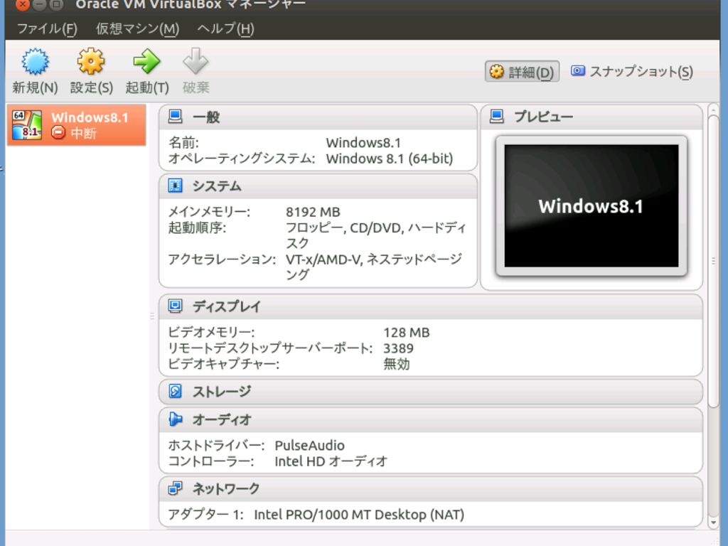Open the ネットワーク section header
Screen dimensions: 728x546
click(x=430, y=489)
